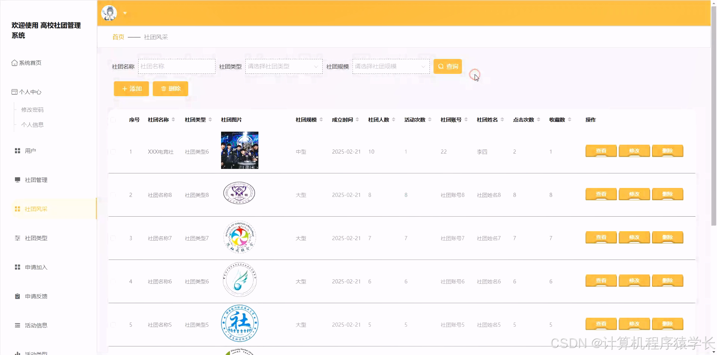This screenshot has width=717, height=355.
Task: Go to the 用户 menu
Action: point(30,151)
